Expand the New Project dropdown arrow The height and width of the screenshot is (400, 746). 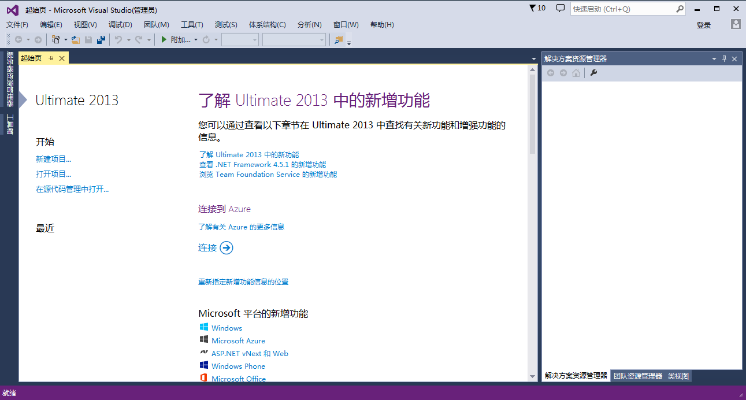click(66, 40)
